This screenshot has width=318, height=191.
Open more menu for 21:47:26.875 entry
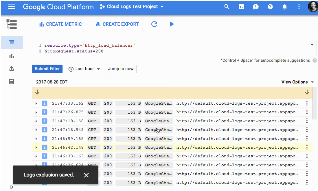(307, 112)
